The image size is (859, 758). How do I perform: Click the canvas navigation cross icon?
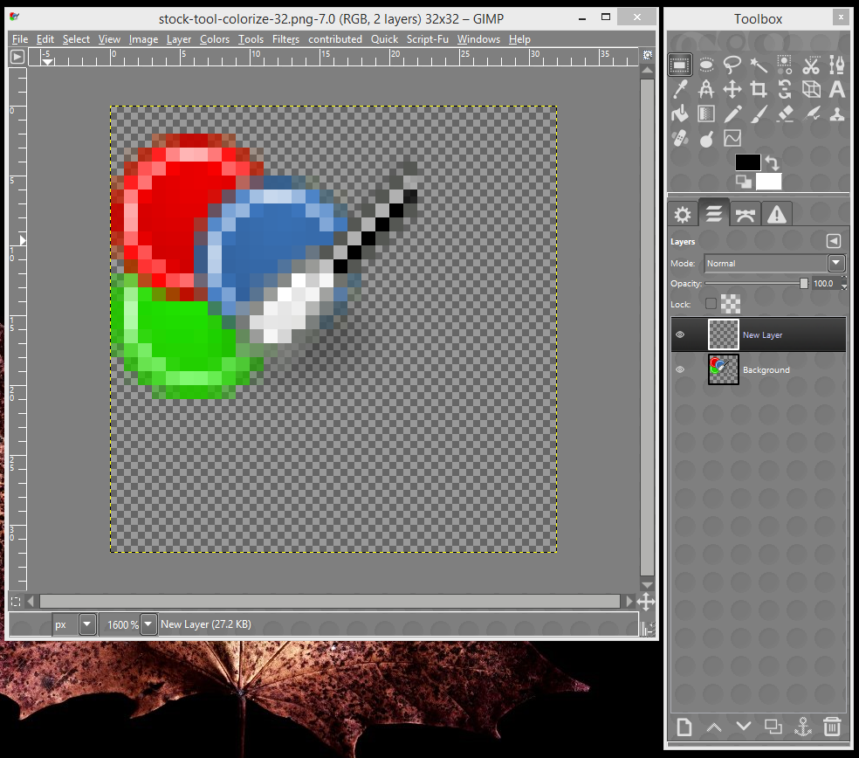646,602
